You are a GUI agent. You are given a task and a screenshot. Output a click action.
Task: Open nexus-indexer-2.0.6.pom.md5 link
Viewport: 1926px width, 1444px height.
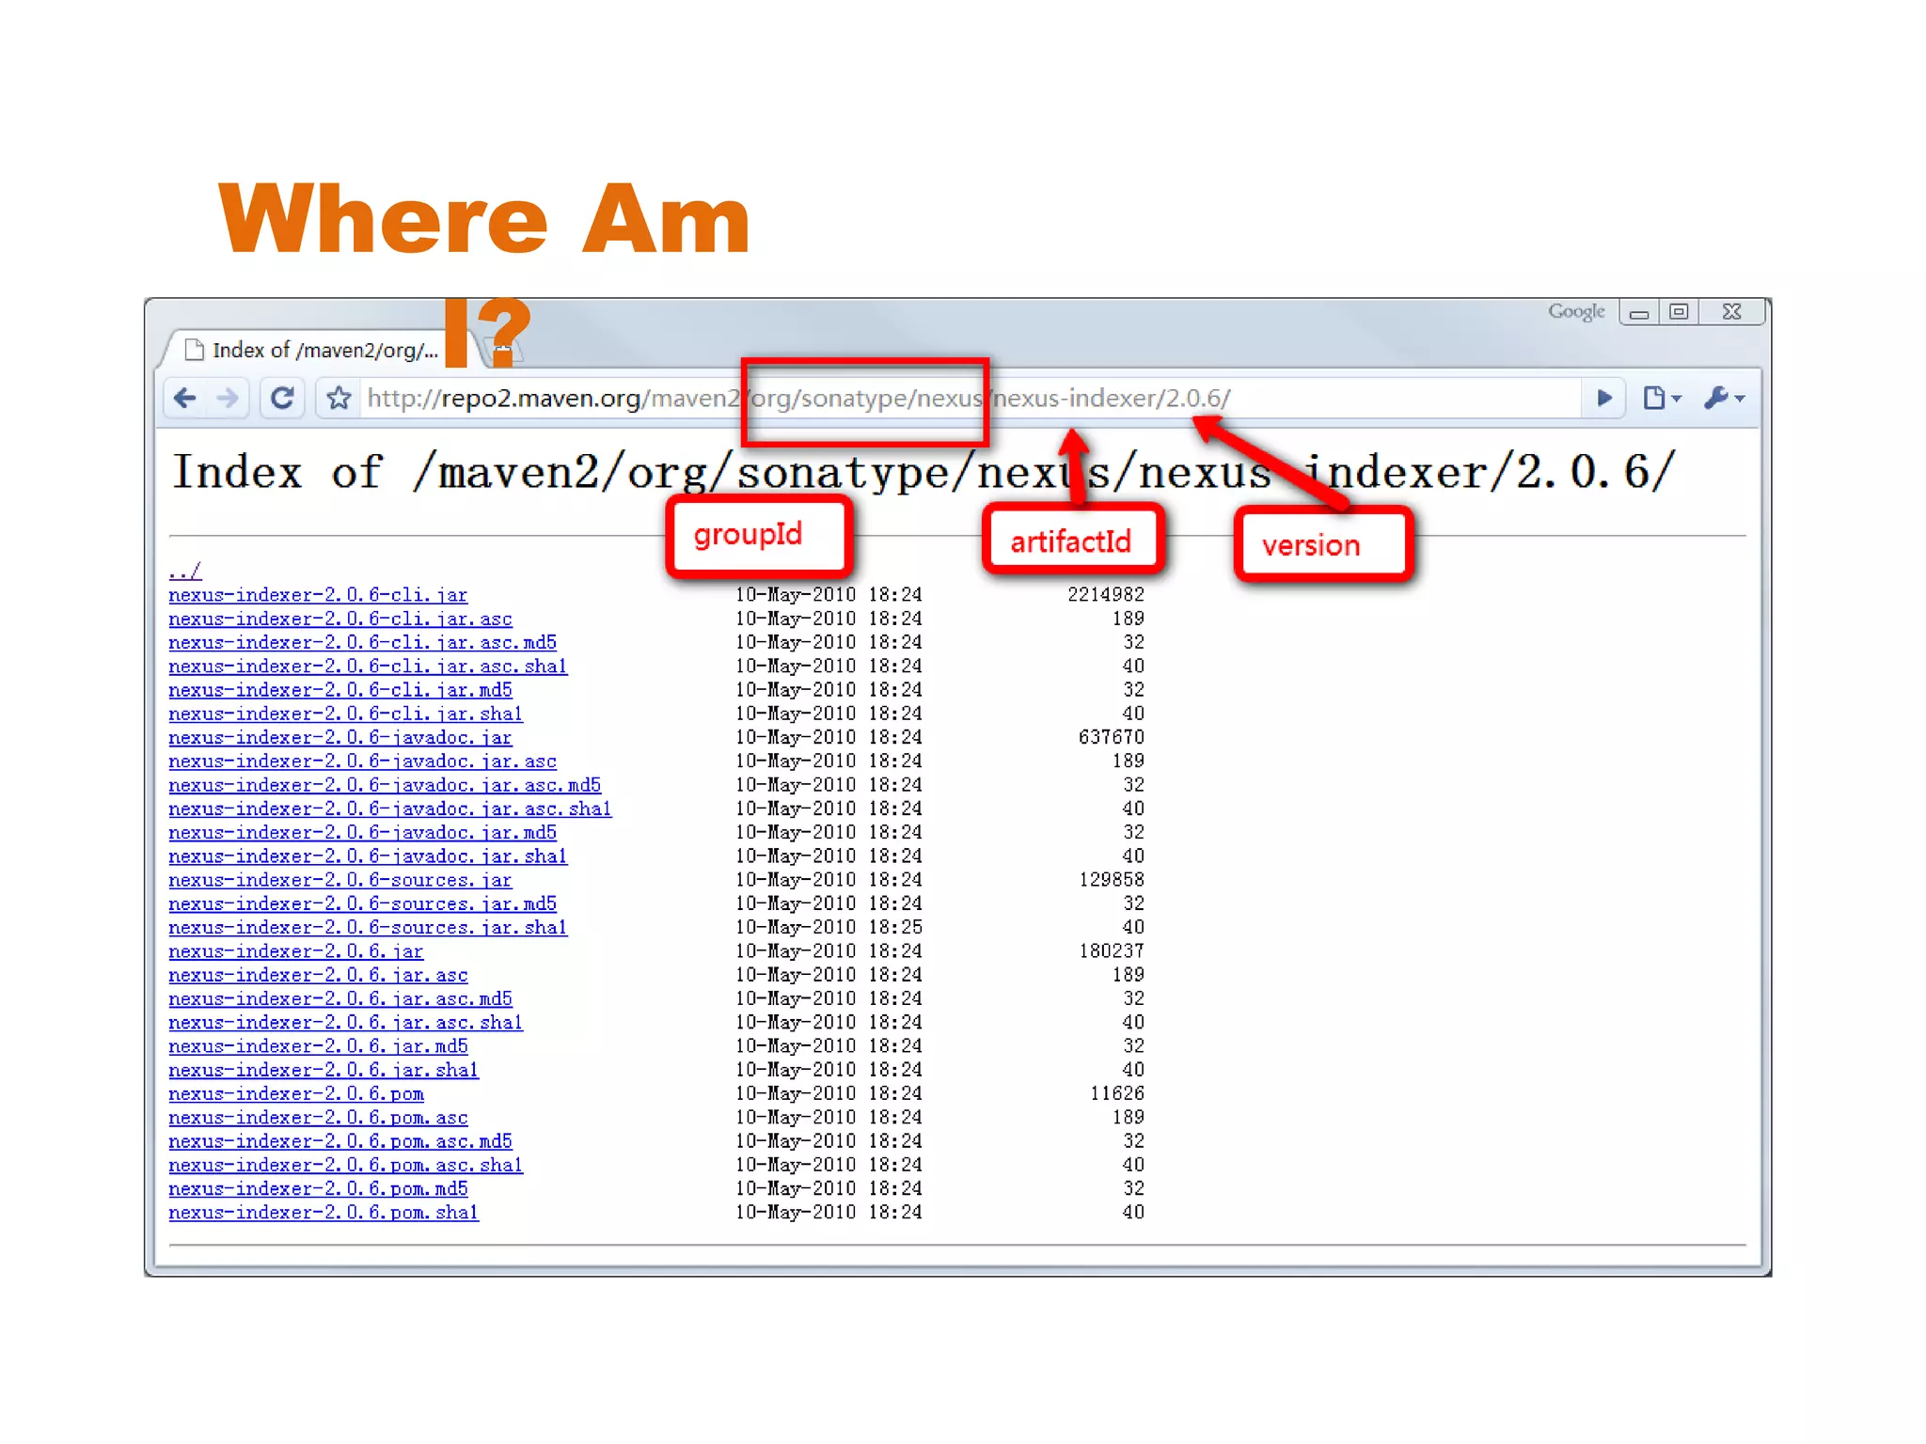click(318, 1189)
